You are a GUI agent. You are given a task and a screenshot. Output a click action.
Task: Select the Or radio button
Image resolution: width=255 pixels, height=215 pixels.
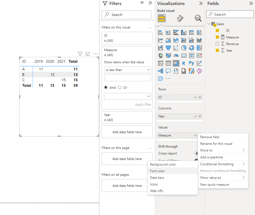point(120,87)
